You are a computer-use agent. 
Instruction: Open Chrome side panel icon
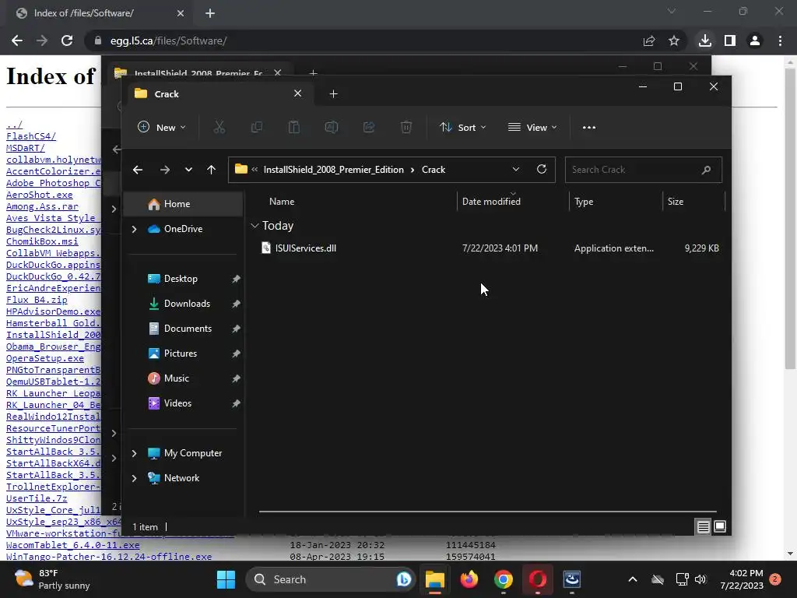(730, 40)
